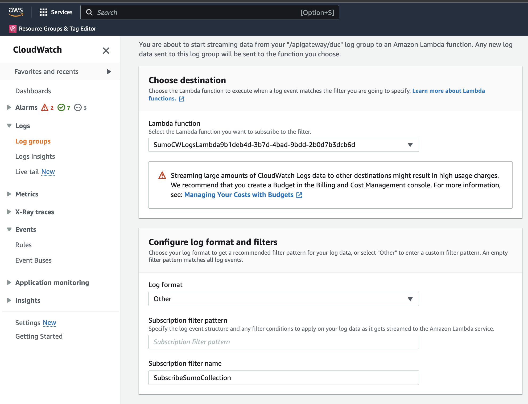
Task: Click the AWS logo to go home
Action: coord(16,12)
